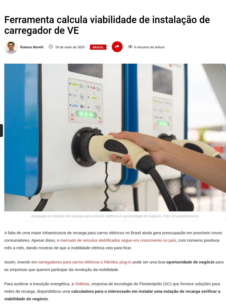Image resolution: width=226 pixels, height=304 pixels.
Task: Select the BRASIL category tag
Action: tap(98, 47)
